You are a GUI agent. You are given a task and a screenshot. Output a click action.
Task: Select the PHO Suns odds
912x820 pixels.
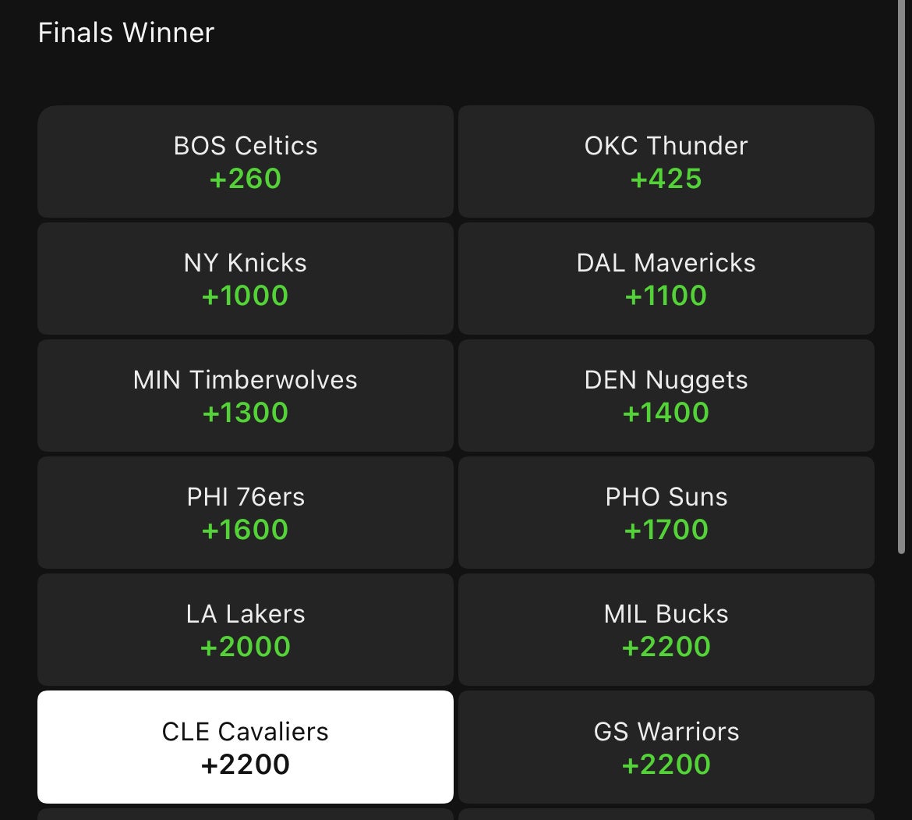click(x=666, y=513)
